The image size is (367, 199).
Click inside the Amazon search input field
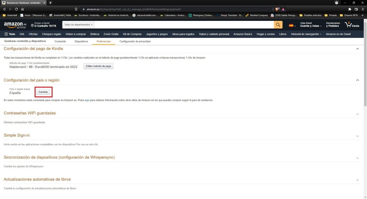(184, 25)
